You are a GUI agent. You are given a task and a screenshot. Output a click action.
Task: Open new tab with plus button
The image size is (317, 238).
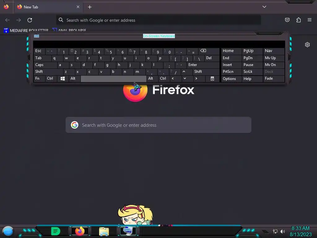[x=89, y=7]
